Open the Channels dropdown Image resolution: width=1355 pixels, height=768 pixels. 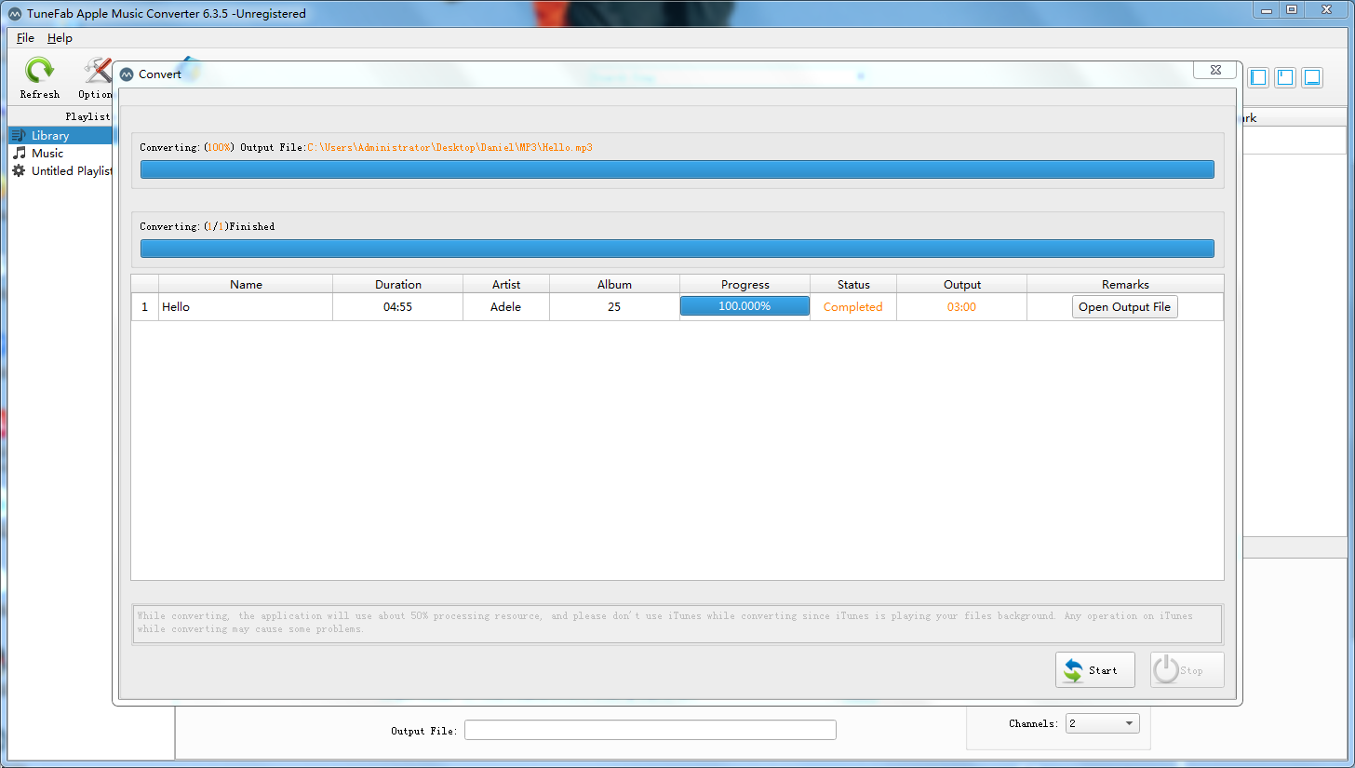coord(1102,723)
